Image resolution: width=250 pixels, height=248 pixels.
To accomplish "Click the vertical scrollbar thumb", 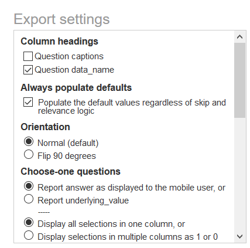I will pos(239,80).
